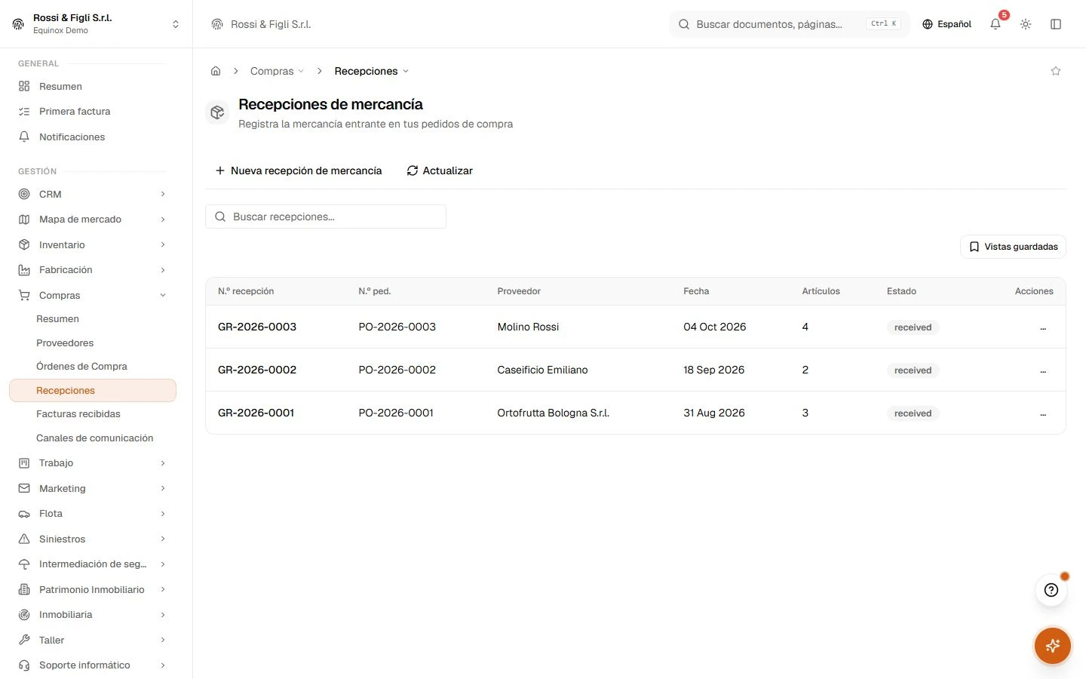The image size is (1086, 679).
Task: Click the home breadcrumb icon
Action: pyautogui.click(x=216, y=71)
